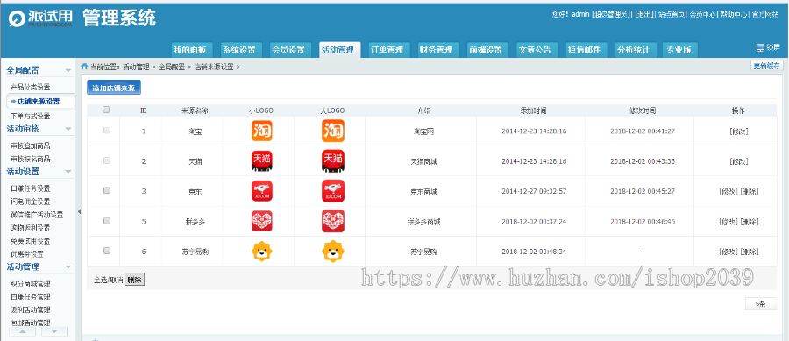Click 修改 for the 天猫 row
The height and width of the screenshot is (341, 789).
click(x=739, y=161)
